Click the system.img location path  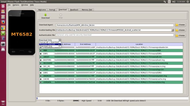[132, 76]
